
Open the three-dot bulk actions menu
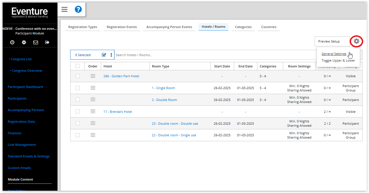pyautogui.click(x=111, y=55)
